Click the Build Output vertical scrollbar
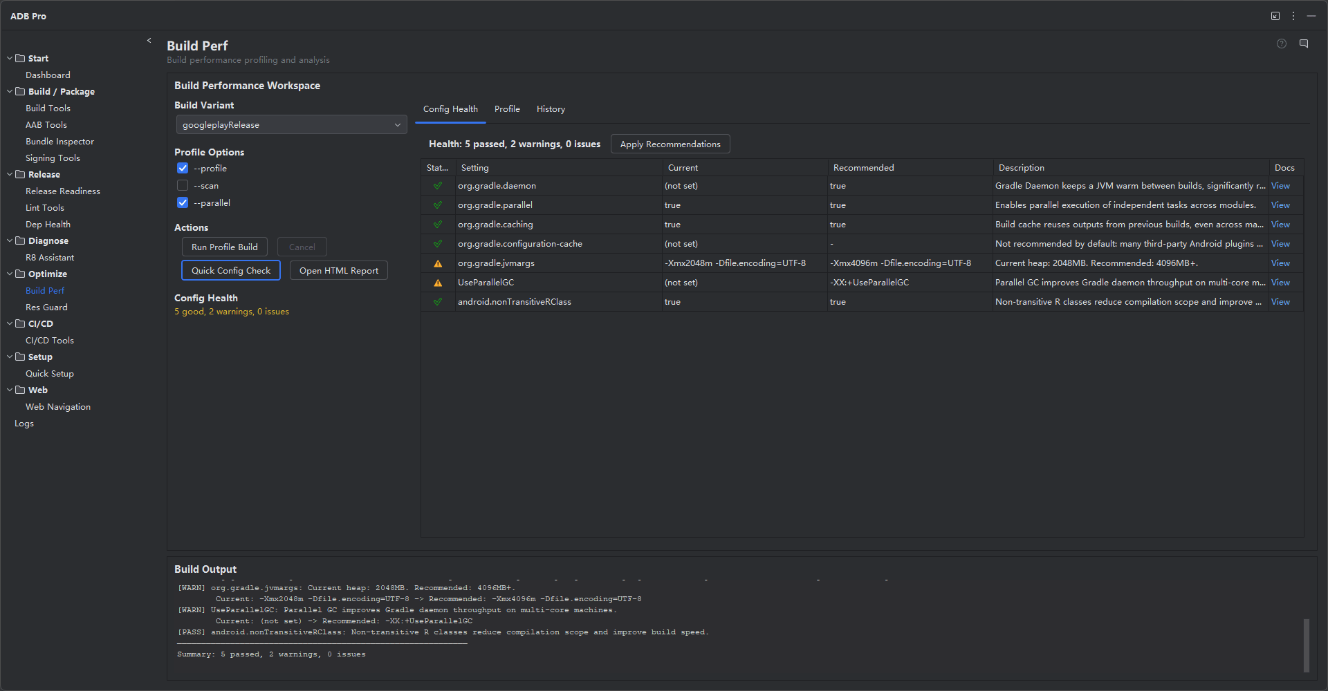Viewport: 1328px width, 691px height. point(1307,645)
